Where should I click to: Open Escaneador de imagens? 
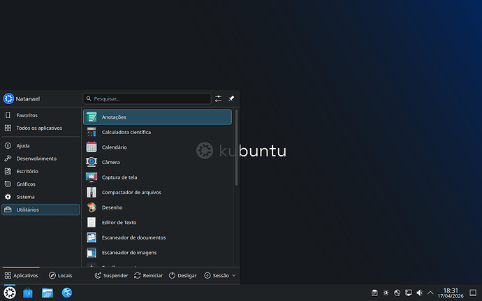click(157, 253)
